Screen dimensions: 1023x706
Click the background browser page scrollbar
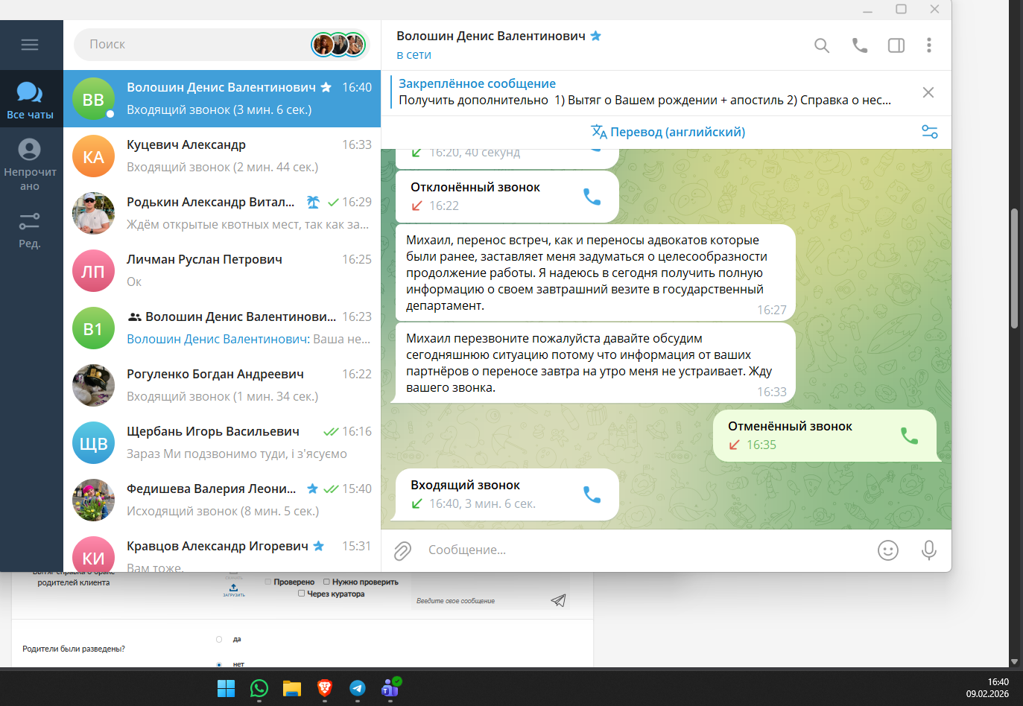pos(1014,268)
